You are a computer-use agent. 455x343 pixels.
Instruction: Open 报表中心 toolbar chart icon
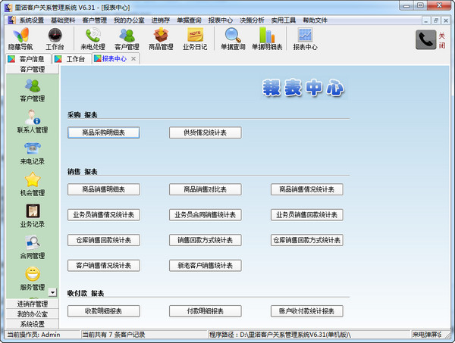pos(305,39)
